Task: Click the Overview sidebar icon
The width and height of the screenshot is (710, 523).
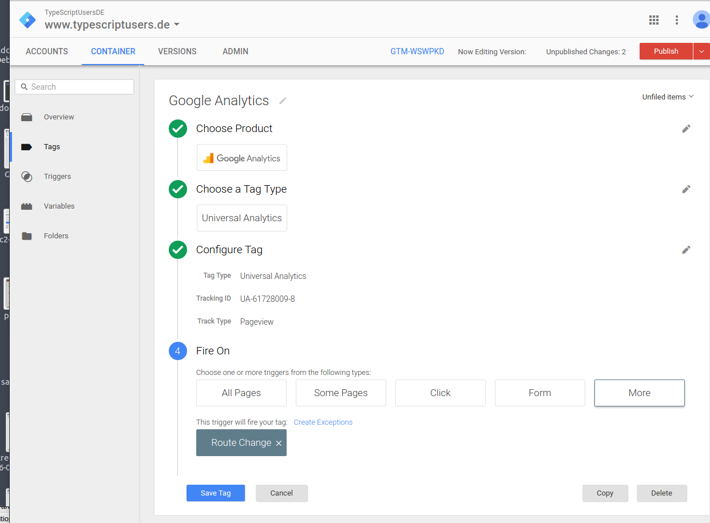Action: click(26, 117)
